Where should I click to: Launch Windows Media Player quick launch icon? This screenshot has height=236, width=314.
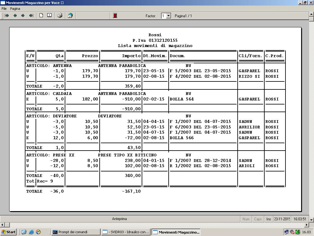[x=38, y=232]
